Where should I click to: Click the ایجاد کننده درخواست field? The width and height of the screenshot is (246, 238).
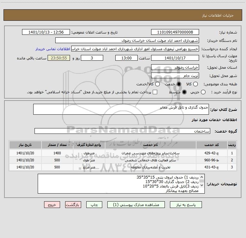pyautogui.click(x=135, y=49)
